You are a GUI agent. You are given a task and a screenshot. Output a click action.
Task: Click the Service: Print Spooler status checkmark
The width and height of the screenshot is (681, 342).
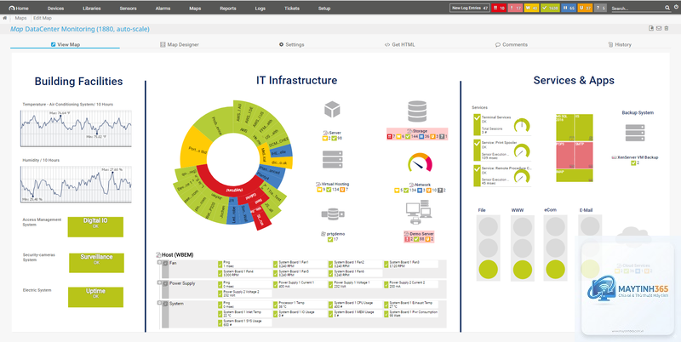[x=477, y=144]
